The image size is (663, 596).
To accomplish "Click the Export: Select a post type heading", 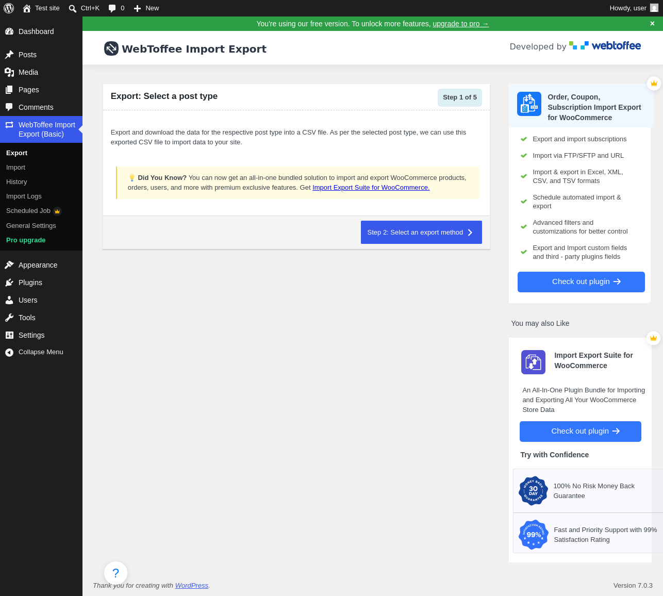I will [164, 96].
